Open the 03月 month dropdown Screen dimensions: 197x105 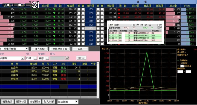[35, 58]
